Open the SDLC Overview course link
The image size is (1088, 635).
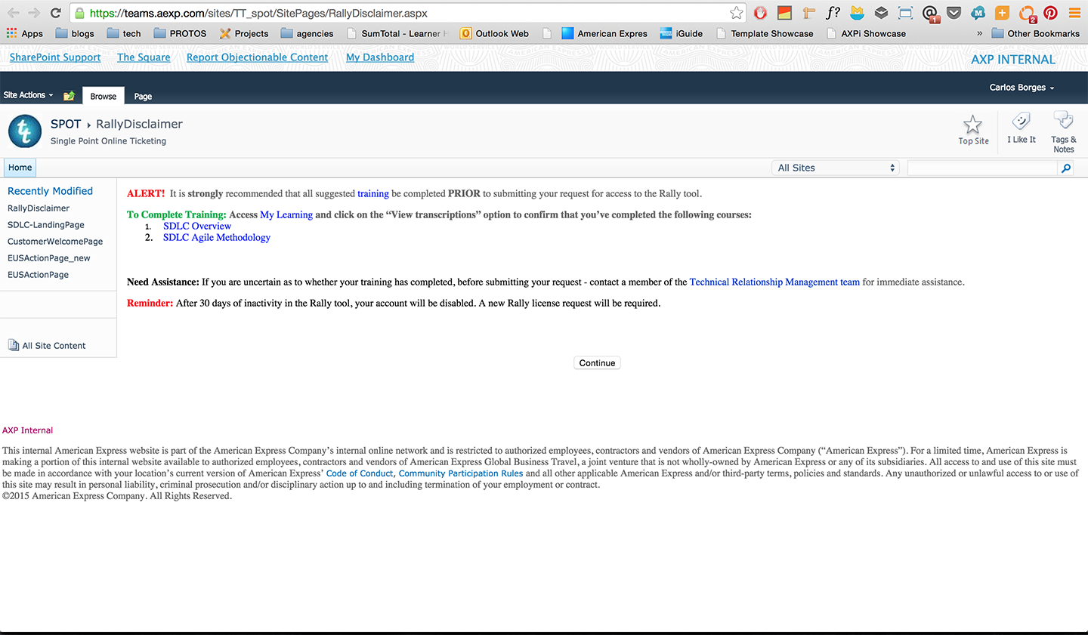(197, 226)
